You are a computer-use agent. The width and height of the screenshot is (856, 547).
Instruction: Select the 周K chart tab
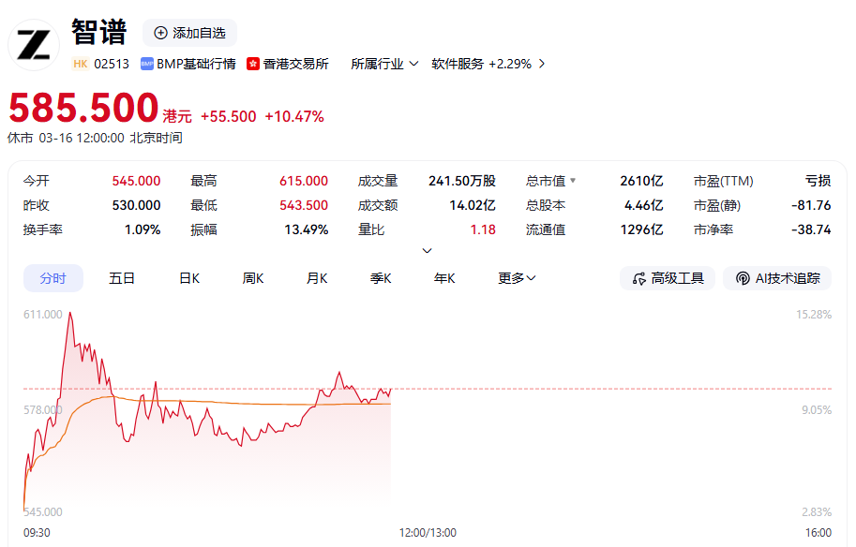point(253,278)
